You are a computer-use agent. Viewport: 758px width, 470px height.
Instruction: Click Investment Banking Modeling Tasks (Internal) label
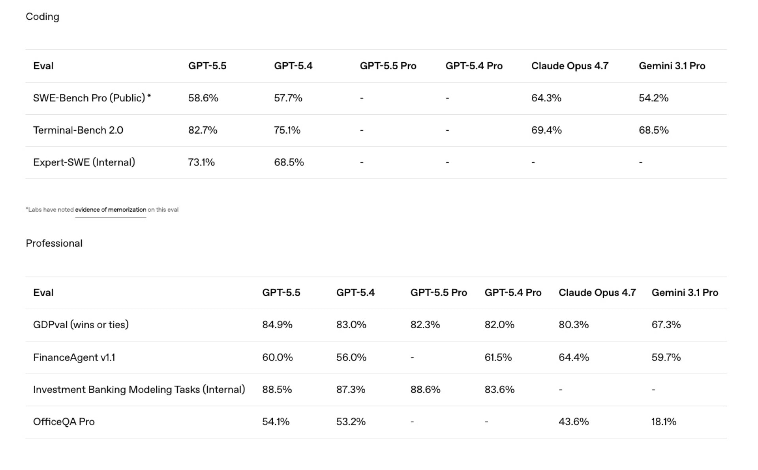pos(139,390)
